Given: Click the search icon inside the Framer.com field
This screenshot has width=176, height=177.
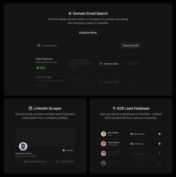Looking at the screenshot, I should coord(39,46).
